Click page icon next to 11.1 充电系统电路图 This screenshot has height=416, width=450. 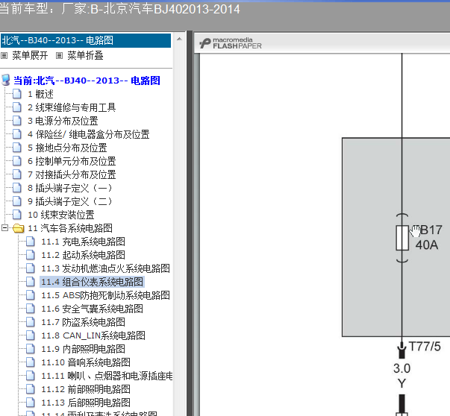[x=31, y=242]
